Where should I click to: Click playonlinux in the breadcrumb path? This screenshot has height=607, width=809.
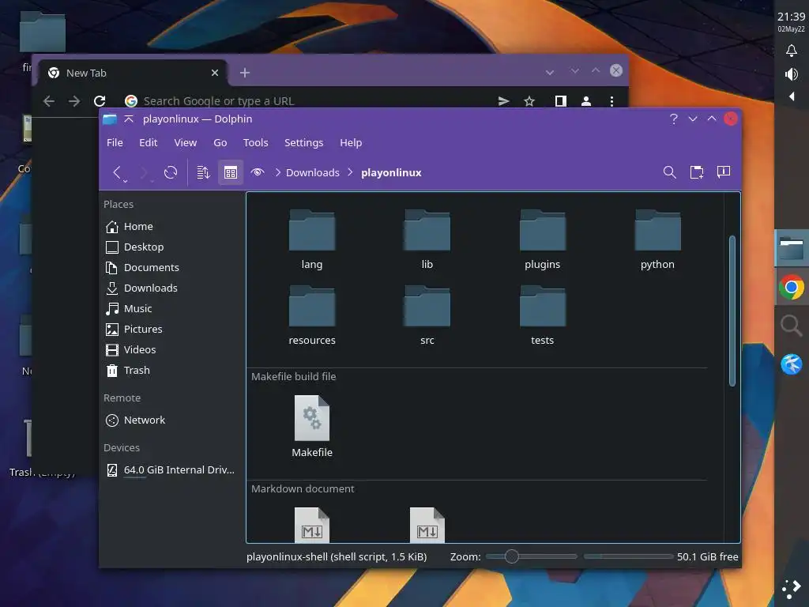[x=391, y=172]
